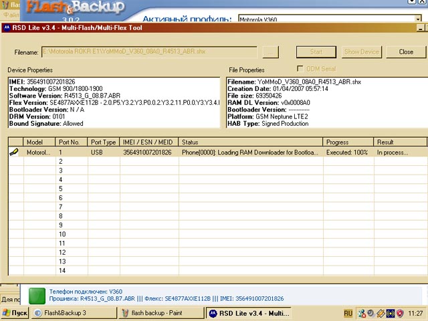
Task: Click the RU language indicator
Action: [348, 313]
